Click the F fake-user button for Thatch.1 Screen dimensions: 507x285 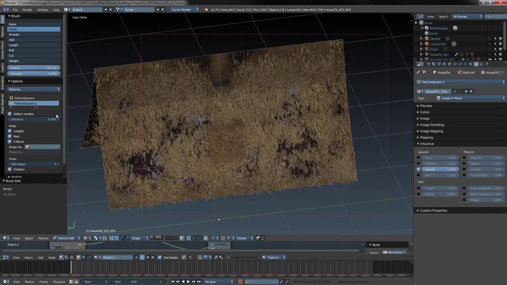point(142,257)
